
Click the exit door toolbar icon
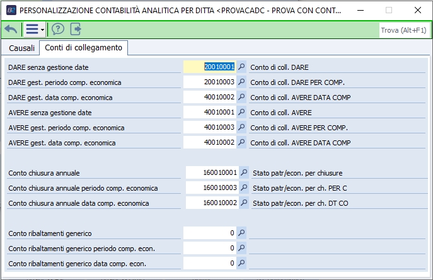point(76,30)
